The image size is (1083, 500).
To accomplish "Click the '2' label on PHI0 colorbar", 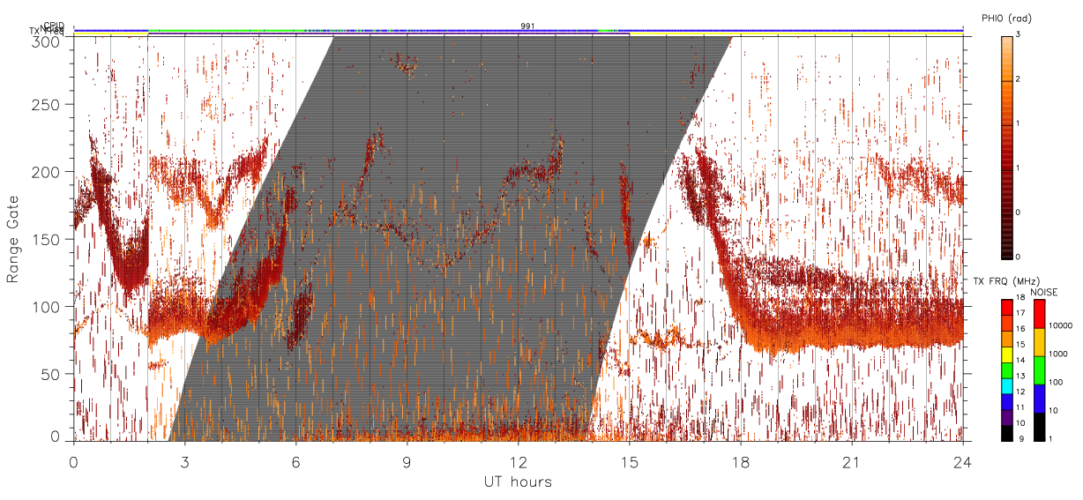I will 1018,81.
